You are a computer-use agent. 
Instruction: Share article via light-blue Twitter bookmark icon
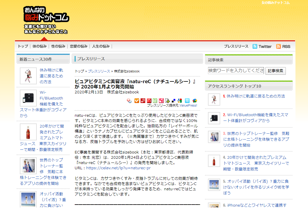tap(187, 101)
